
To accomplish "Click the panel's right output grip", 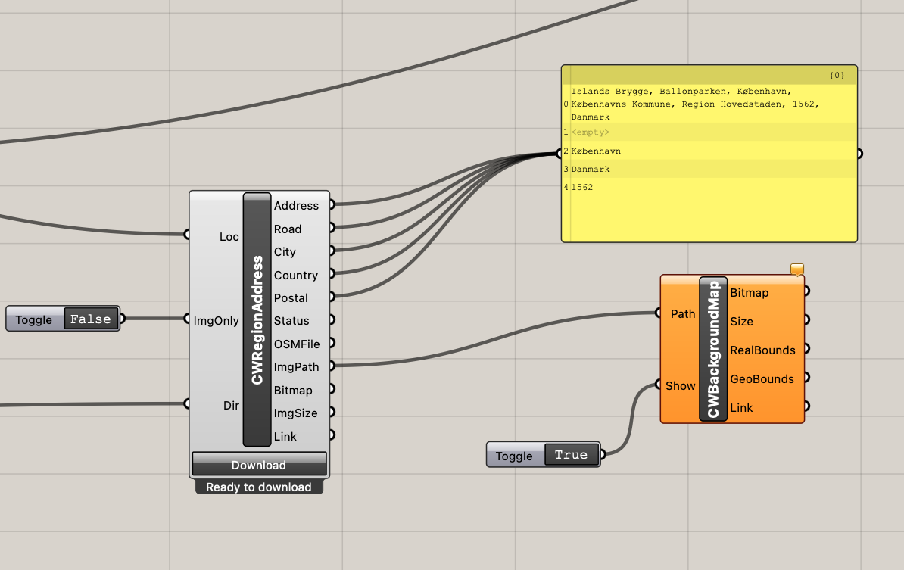I will click(859, 154).
